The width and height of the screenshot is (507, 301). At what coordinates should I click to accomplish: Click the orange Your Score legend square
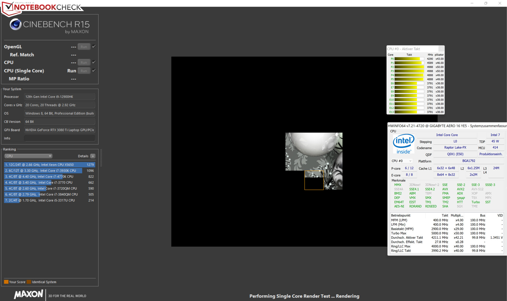6,282
